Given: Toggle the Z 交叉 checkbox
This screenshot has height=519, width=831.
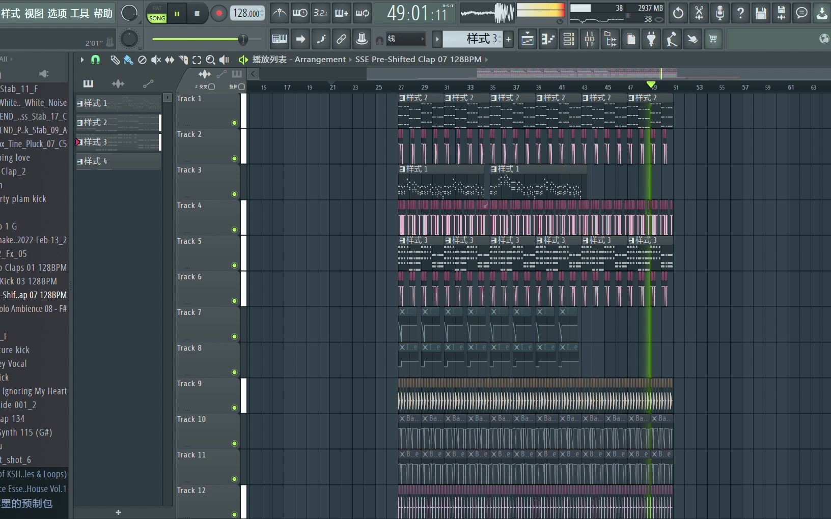Looking at the screenshot, I should (212, 87).
